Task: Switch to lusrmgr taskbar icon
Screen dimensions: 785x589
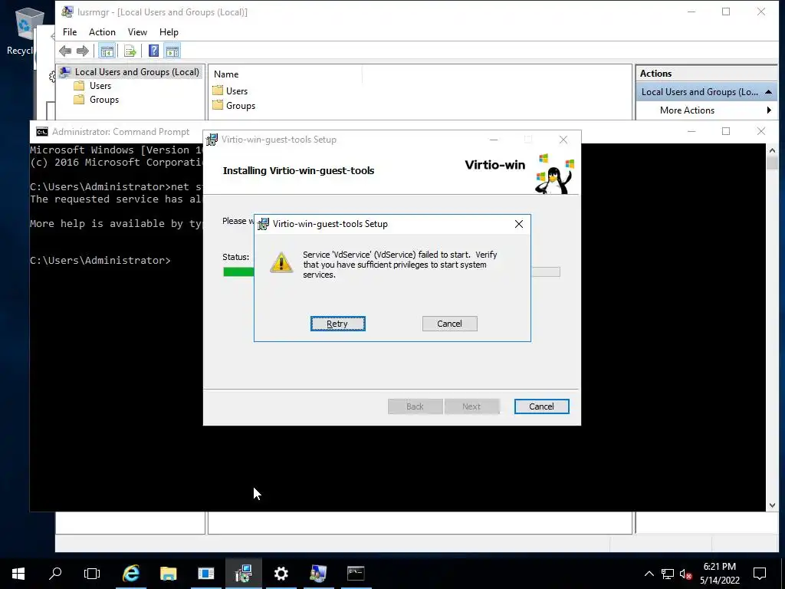Action: pyautogui.click(x=318, y=574)
